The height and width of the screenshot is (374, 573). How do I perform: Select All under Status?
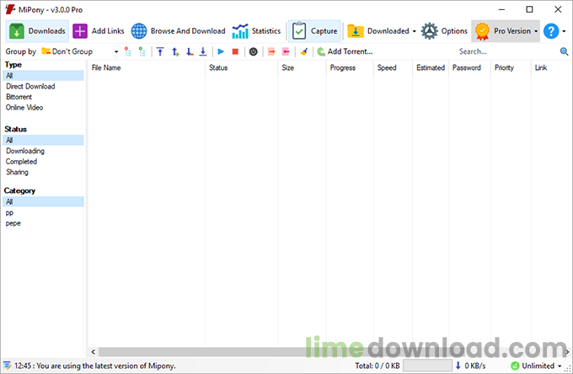[43, 140]
